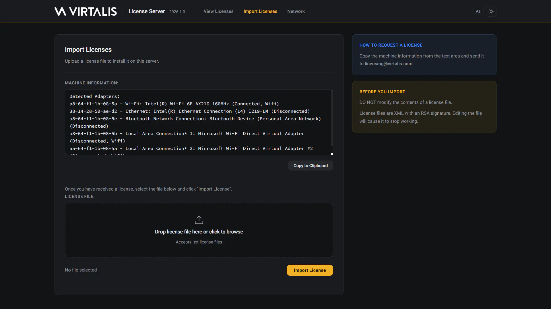Click the version number 2026.1.0
The height and width of the screenshot is (309, 551).
[177, 12]
